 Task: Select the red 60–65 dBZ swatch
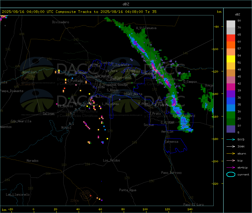231,38
